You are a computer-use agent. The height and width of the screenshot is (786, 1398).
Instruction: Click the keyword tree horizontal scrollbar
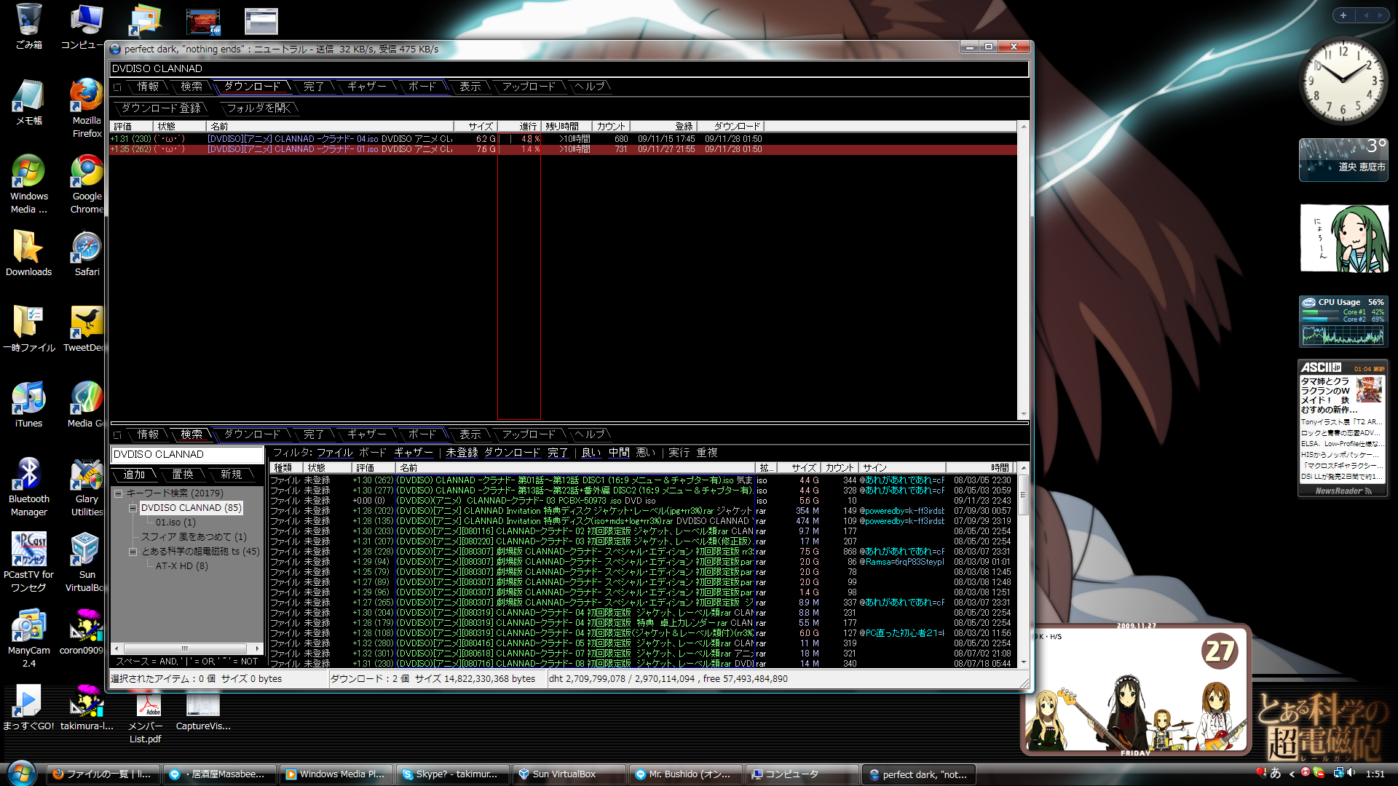(x=186, y=648)
